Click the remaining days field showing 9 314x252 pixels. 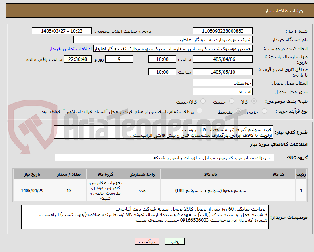coord(119,59)
